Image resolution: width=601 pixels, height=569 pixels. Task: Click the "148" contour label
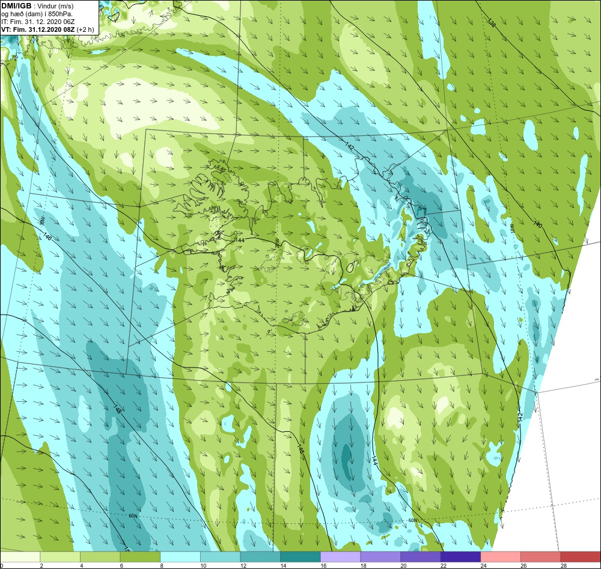(117, 409)
